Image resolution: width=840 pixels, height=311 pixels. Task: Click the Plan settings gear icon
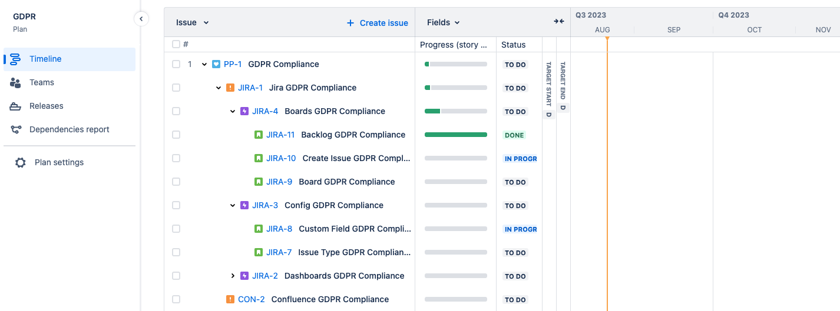21,163
